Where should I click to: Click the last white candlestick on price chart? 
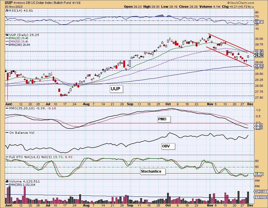pos(248,56)
